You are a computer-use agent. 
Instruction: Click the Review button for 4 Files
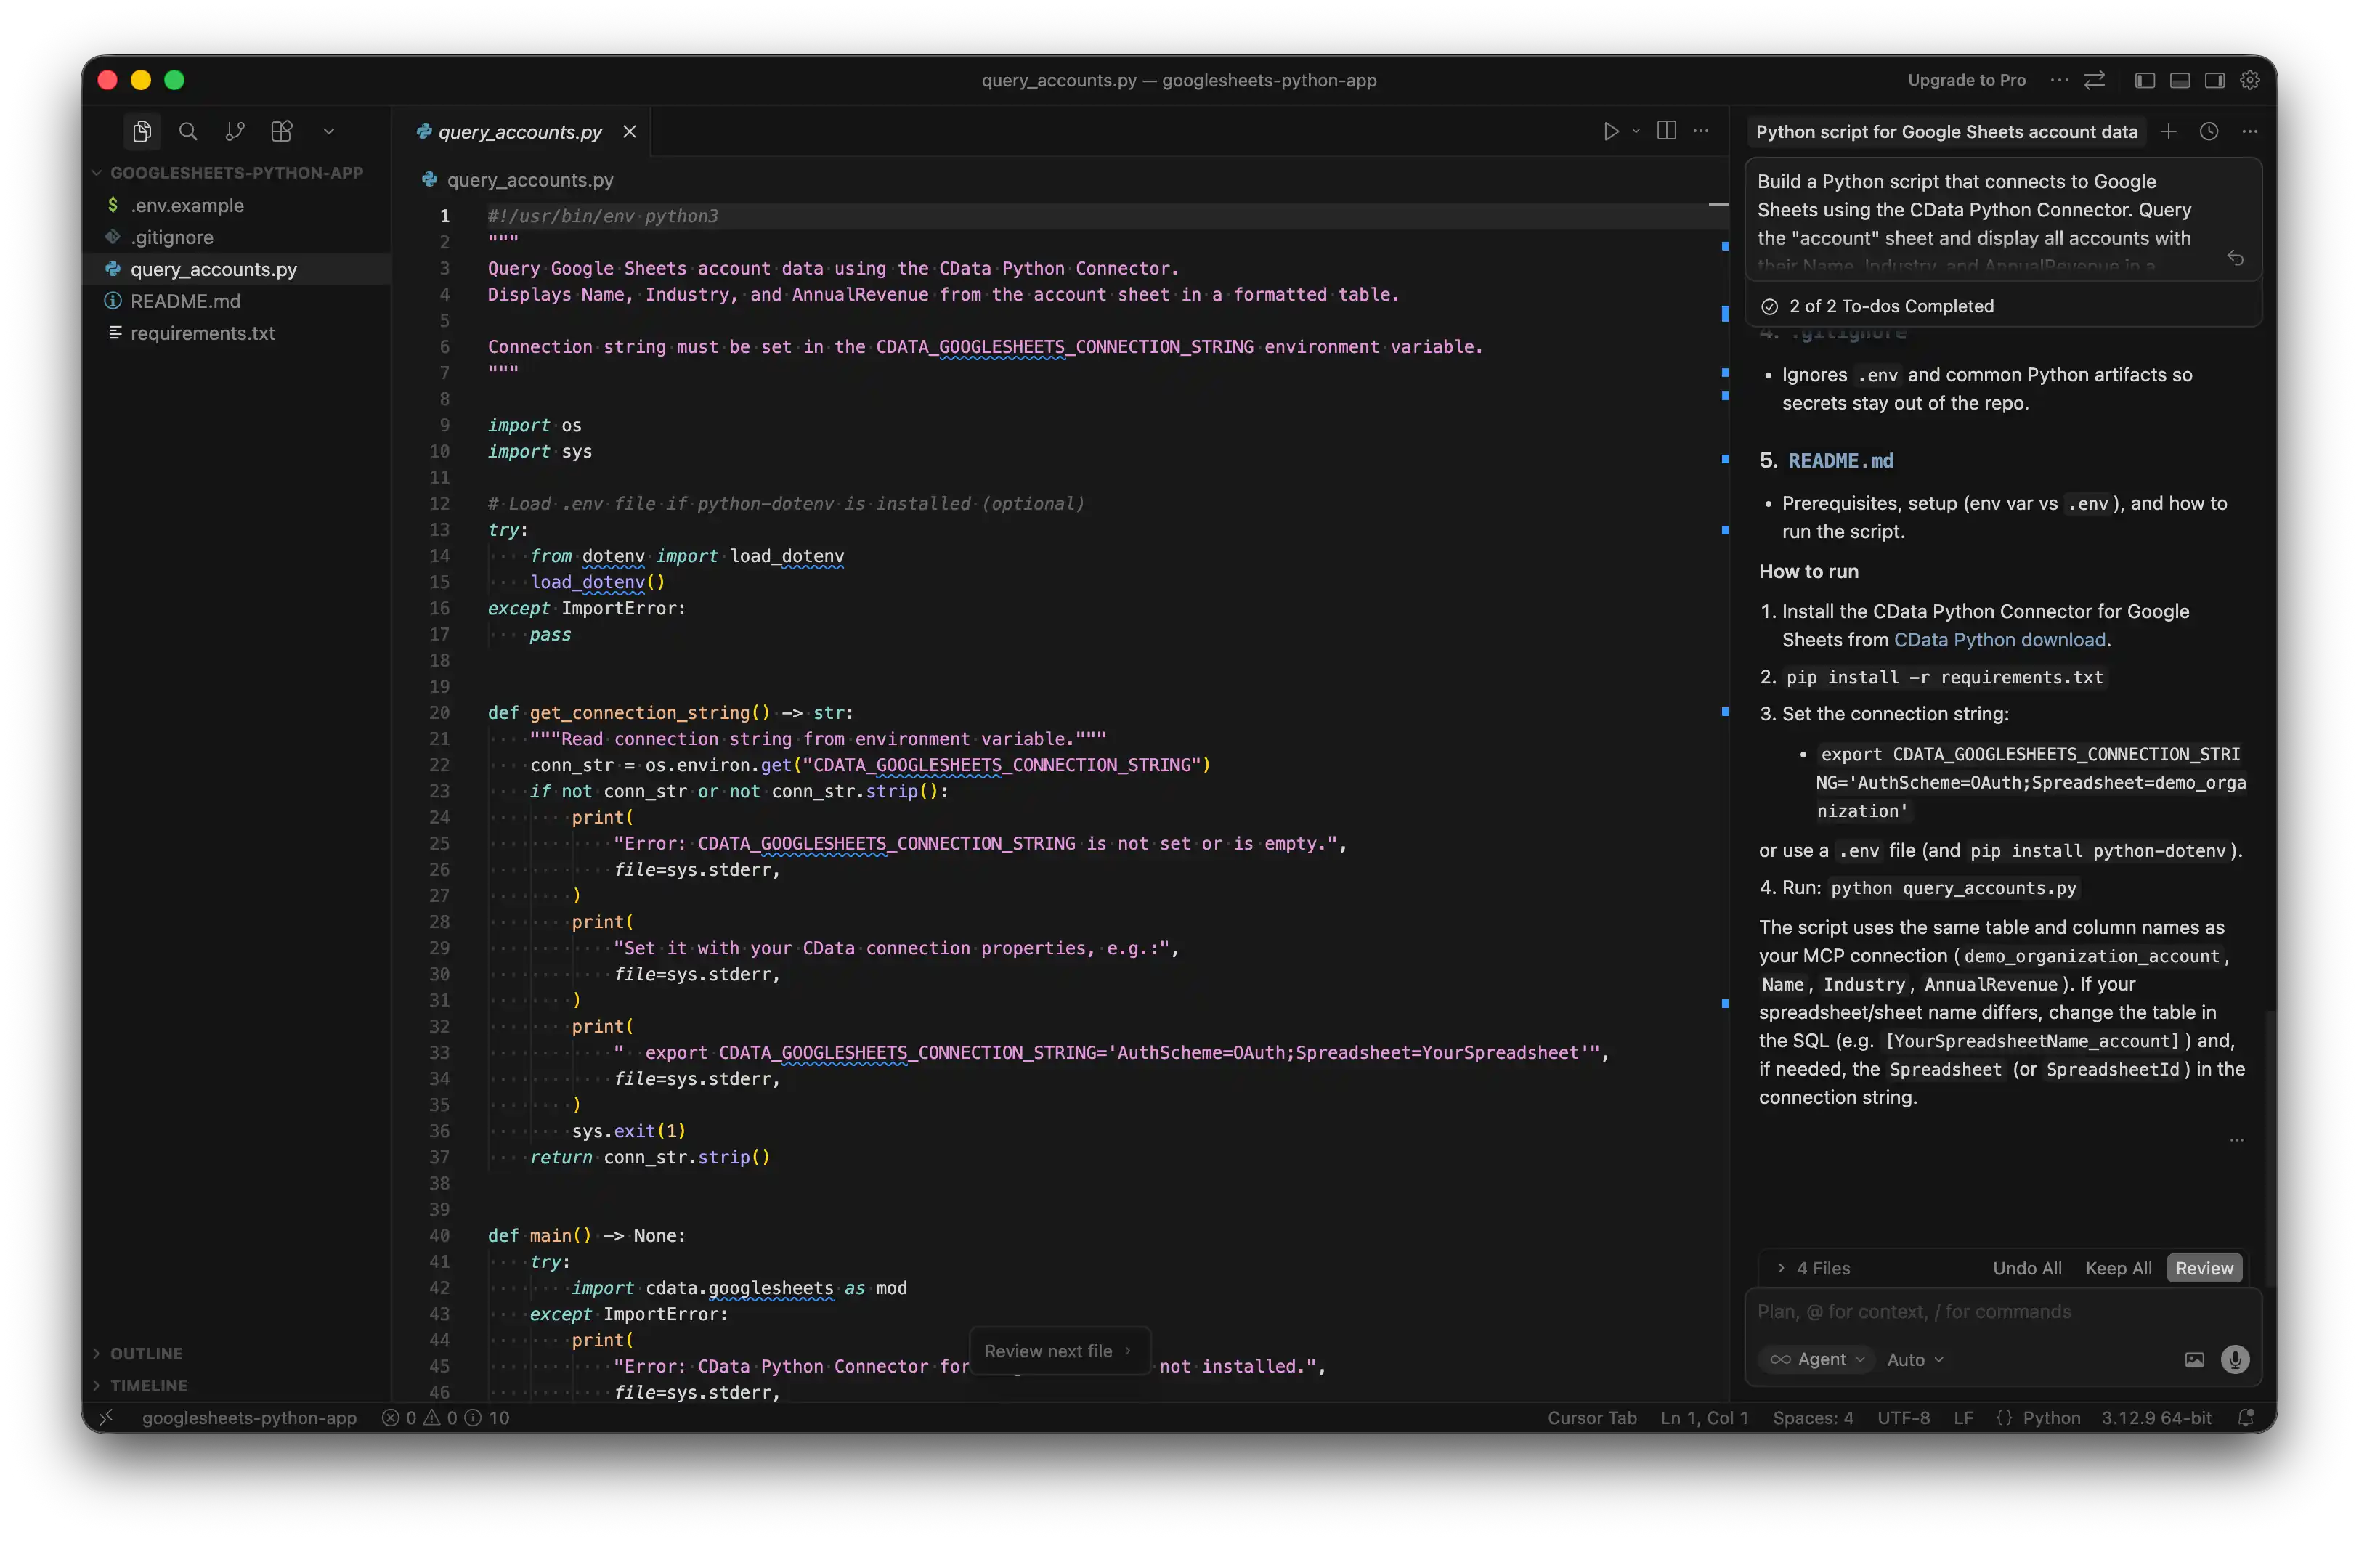(x=2204, y=1267)
